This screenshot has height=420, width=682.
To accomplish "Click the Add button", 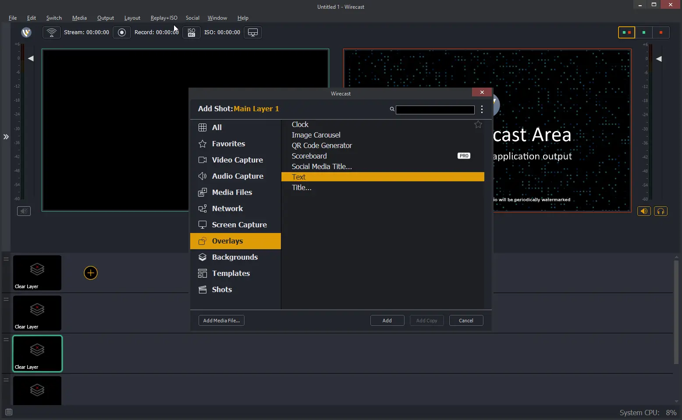I will (387, 321).
